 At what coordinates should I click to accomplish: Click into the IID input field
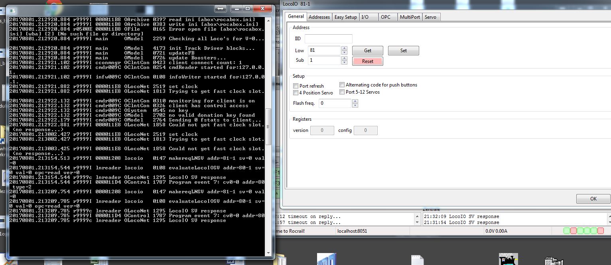(x=328, y=39)
